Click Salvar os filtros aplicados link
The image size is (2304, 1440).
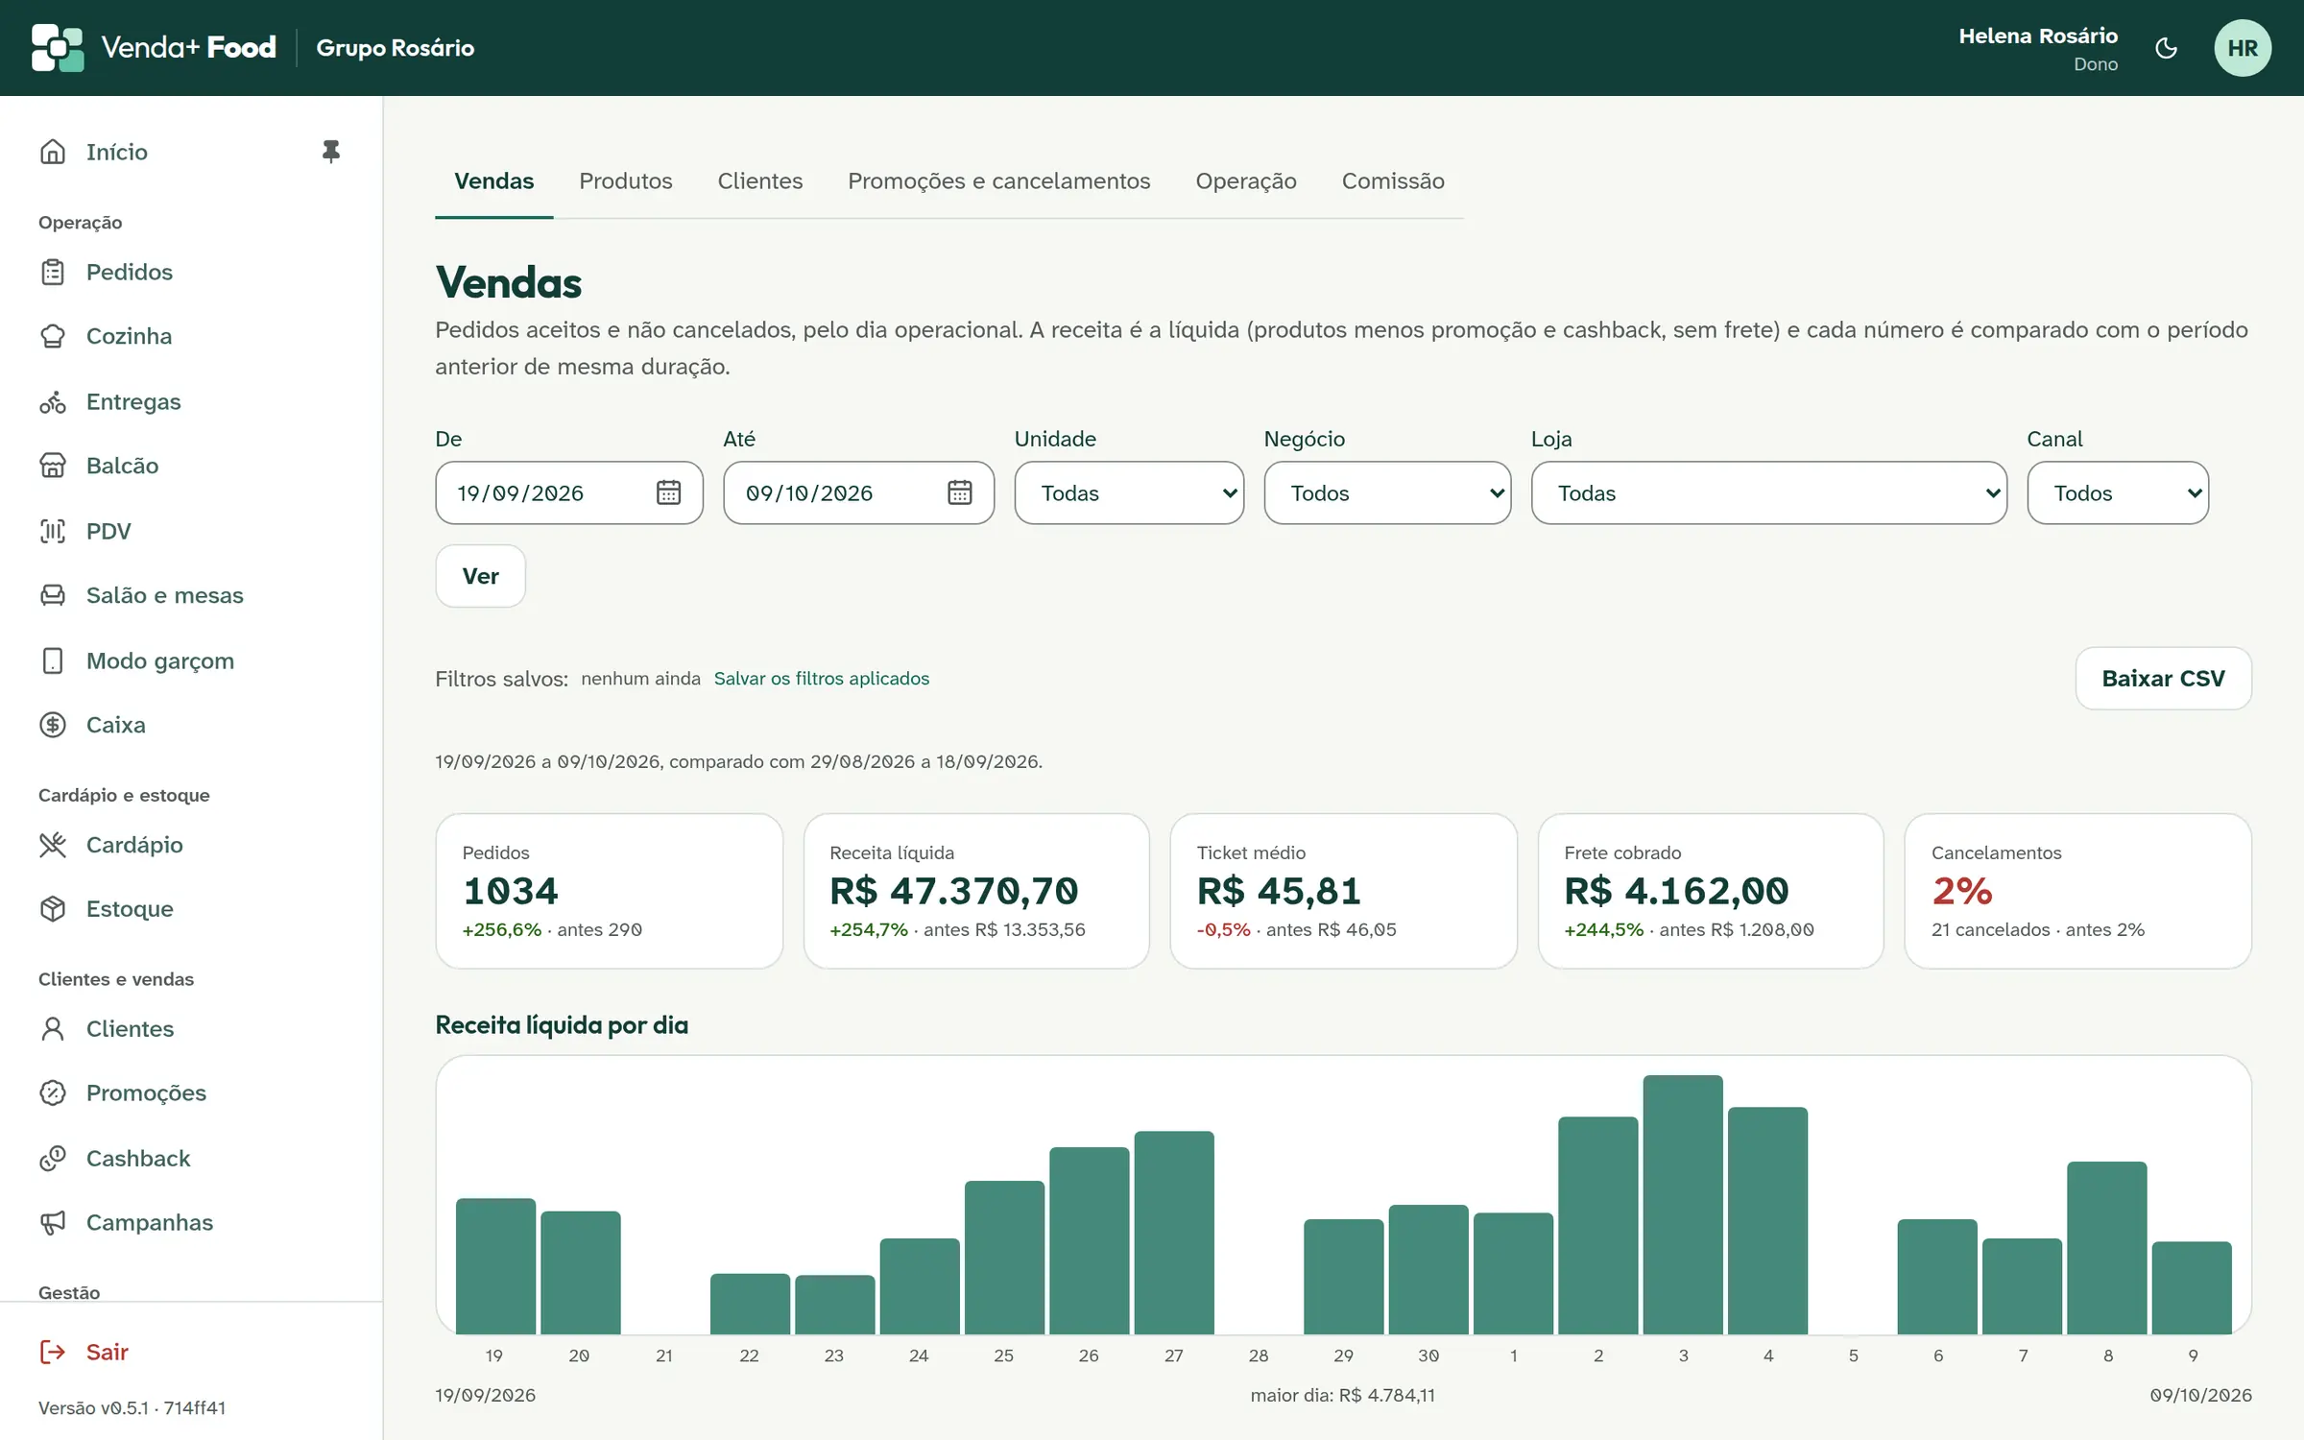(x=822, y=679)
